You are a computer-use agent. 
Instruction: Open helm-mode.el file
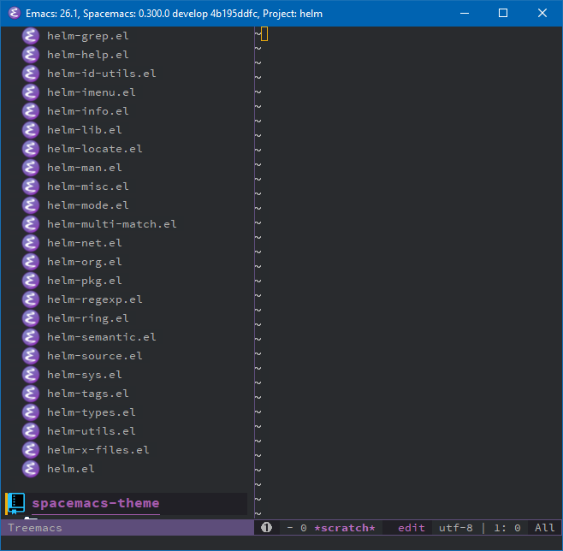coord(88,205)
